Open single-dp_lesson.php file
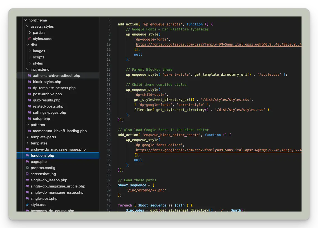The width and height of the screenshot is (318, 228). tap(49, 180)
